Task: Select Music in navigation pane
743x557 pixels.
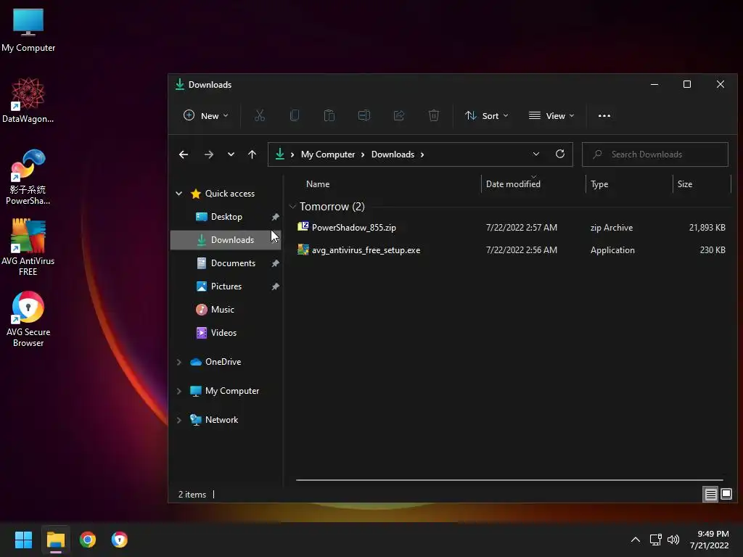Action: tap(215, 309)
